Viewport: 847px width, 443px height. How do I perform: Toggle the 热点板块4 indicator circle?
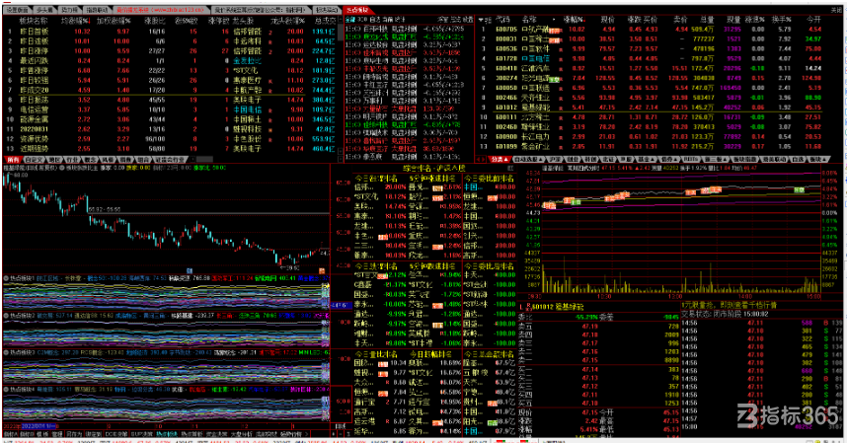tap(6, 389)
